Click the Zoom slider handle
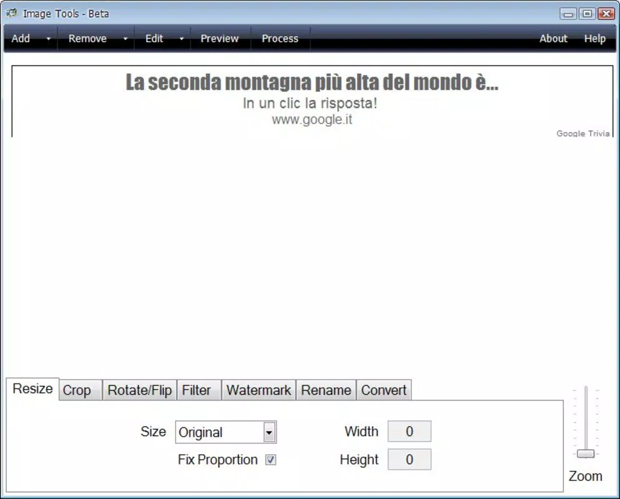Screen dimensions: 620x499 click(586, 453)
